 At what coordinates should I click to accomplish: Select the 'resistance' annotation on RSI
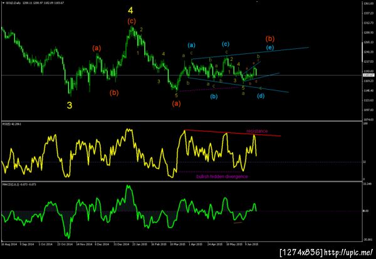tap(257, 131)
